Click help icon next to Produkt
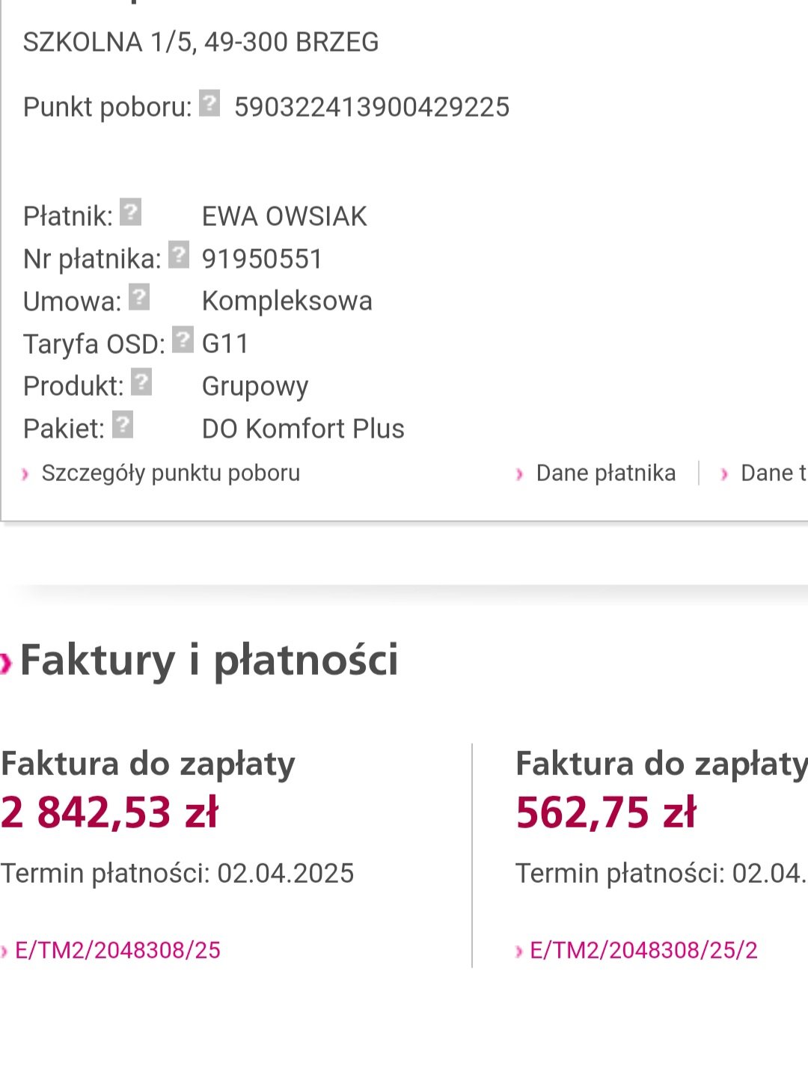The height and width of the screenshot is (1072, 808). [x=141, y=382]
